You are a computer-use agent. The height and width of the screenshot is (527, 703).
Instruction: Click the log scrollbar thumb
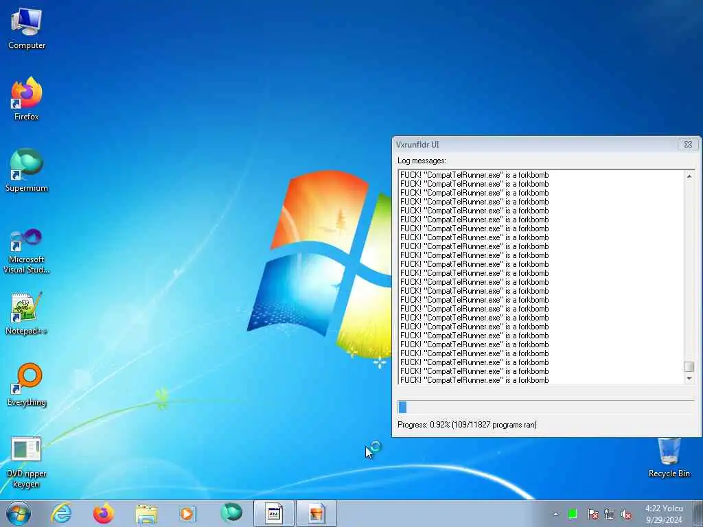pos(689,366)
